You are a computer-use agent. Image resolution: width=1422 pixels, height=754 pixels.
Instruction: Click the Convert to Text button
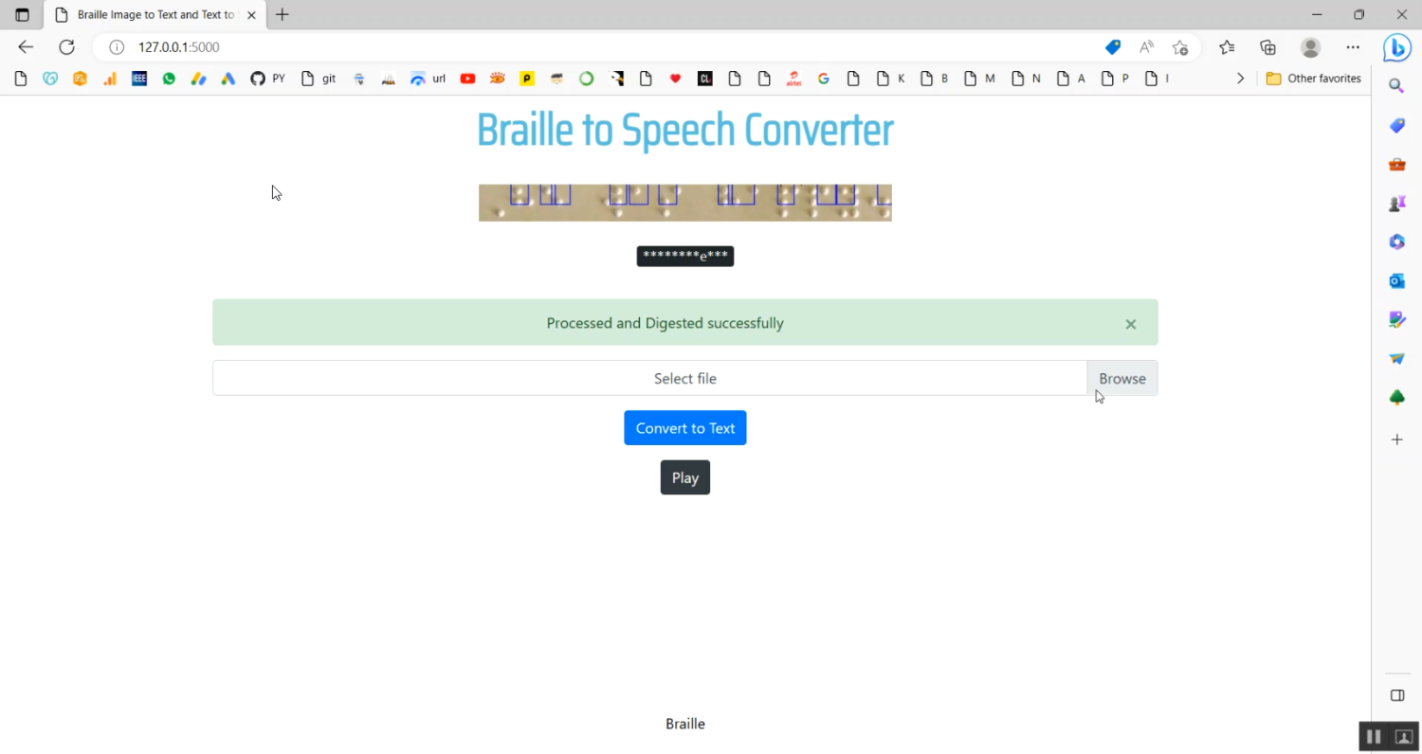coord(684,428)
